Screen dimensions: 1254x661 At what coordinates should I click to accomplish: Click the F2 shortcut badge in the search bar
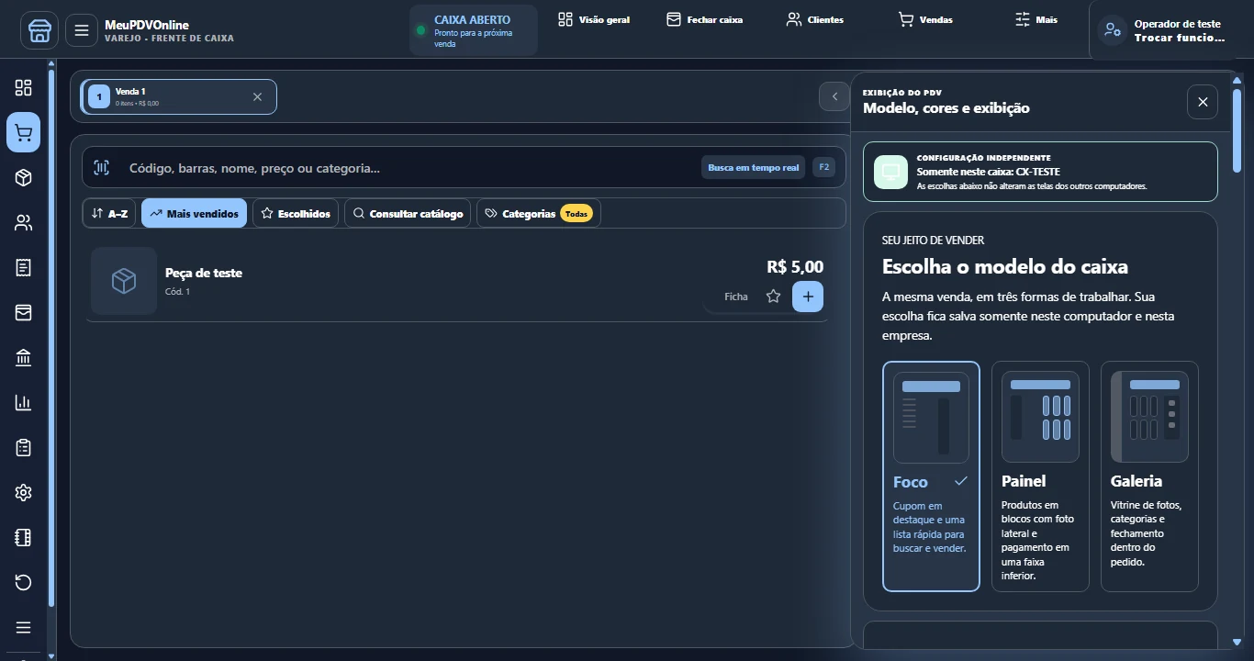(x=823, y=167)
